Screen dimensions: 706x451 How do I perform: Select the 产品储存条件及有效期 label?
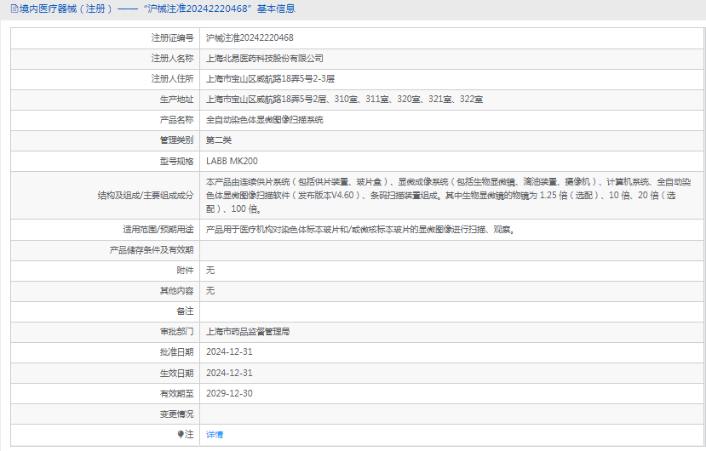click(152, 250)
